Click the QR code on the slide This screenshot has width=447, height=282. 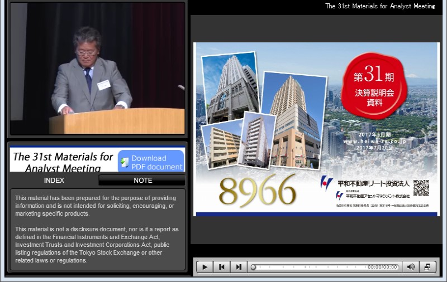pos(421,188)
